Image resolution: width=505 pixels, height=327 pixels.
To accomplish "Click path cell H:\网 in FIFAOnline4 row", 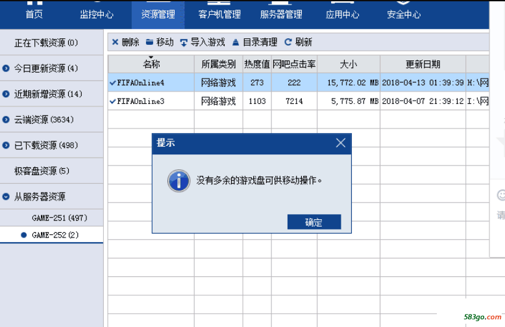I will [x=478, y=82].
